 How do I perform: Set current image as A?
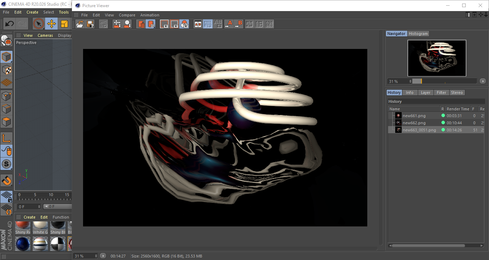coord(228,24)
